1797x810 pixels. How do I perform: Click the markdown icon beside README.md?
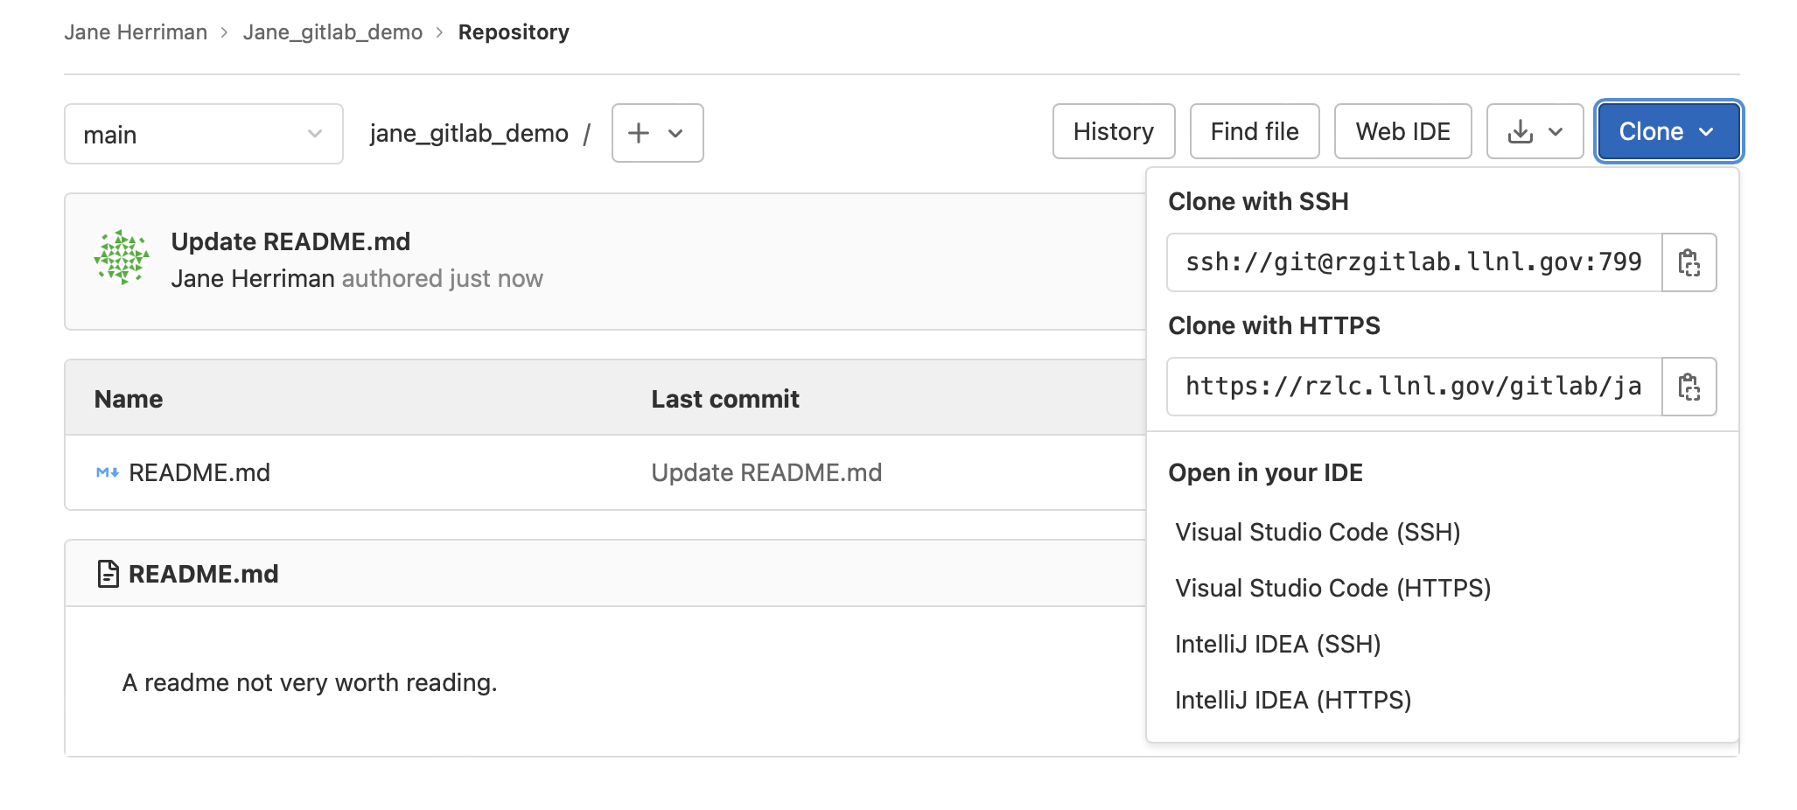click(x=107, y=472)
